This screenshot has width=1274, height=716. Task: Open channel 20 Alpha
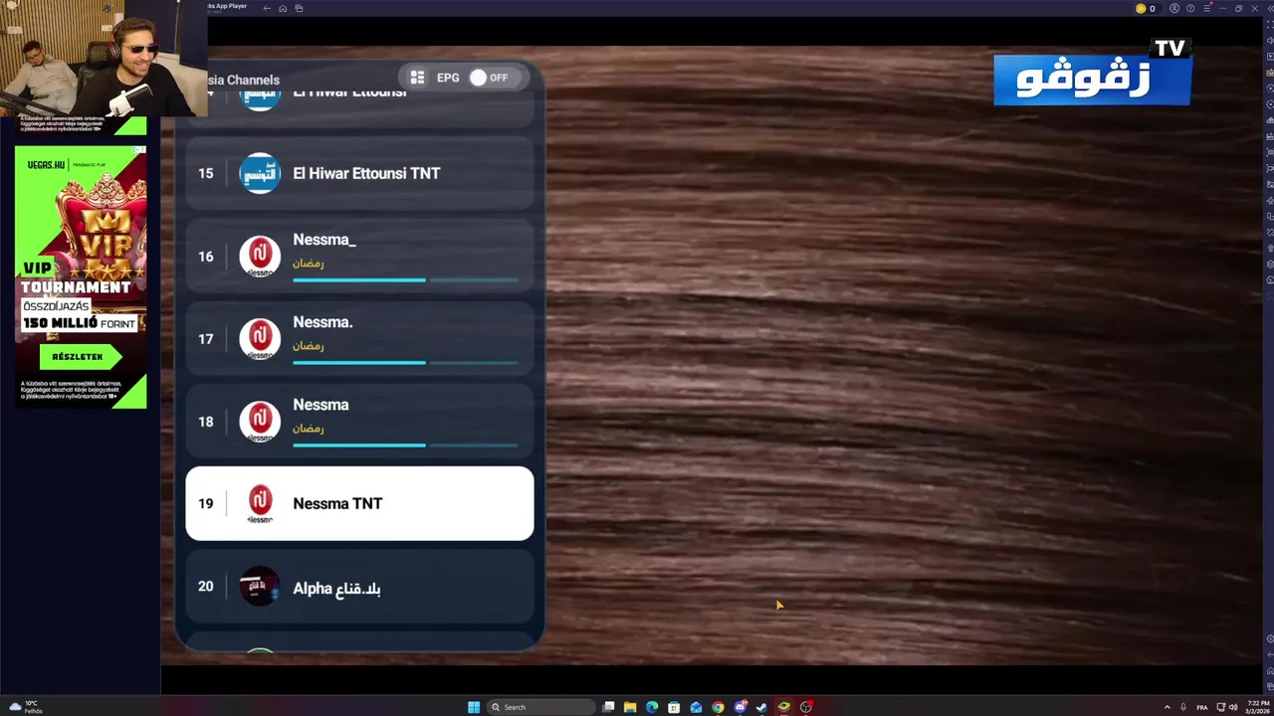(359, 587)
